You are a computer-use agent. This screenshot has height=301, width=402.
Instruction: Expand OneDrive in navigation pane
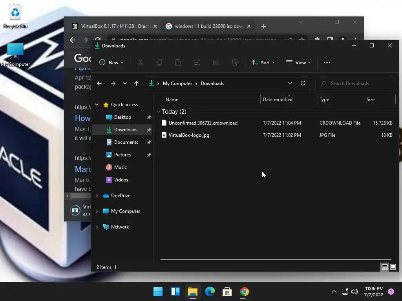(97, 196)
